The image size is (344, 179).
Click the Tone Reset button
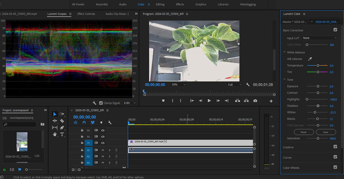(x=304, y=132)
